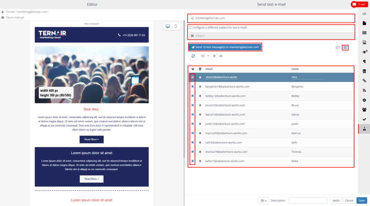Send 10 test messages to marketing@ternair.com
This screenshot has height=206, width=370.
[x=225, y=47]
